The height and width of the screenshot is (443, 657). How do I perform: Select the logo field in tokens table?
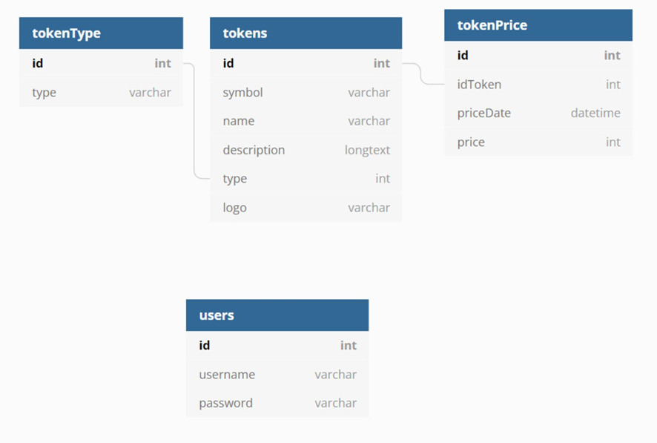306,208
